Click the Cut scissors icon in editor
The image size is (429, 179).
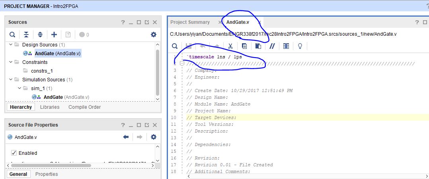coord(230,46)
